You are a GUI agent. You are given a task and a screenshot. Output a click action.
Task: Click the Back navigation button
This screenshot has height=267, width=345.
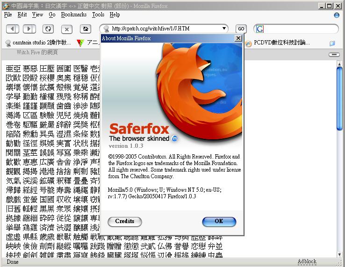[x=13, y=29]
